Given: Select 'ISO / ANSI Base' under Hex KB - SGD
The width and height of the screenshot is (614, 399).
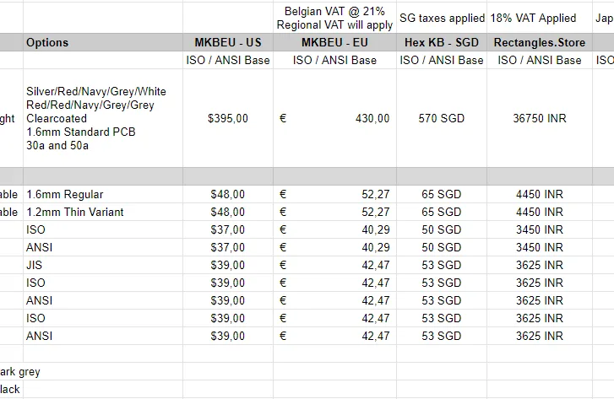Looking at the screenshot, I should click(442, 60).
